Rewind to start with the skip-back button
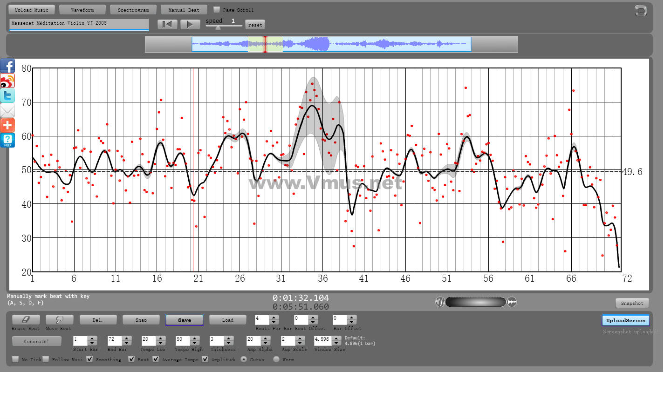The image size is (671, 419). [x=167, y=24]
